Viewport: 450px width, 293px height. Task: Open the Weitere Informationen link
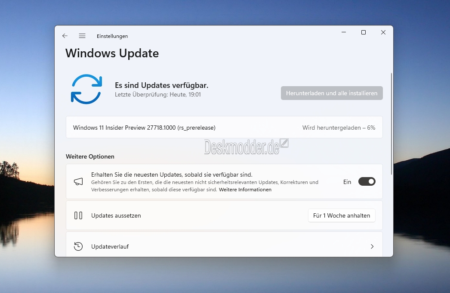(x=245, y=190)
